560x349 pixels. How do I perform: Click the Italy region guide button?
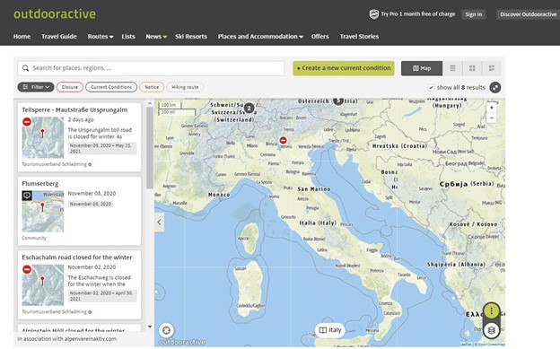(329, 330)
